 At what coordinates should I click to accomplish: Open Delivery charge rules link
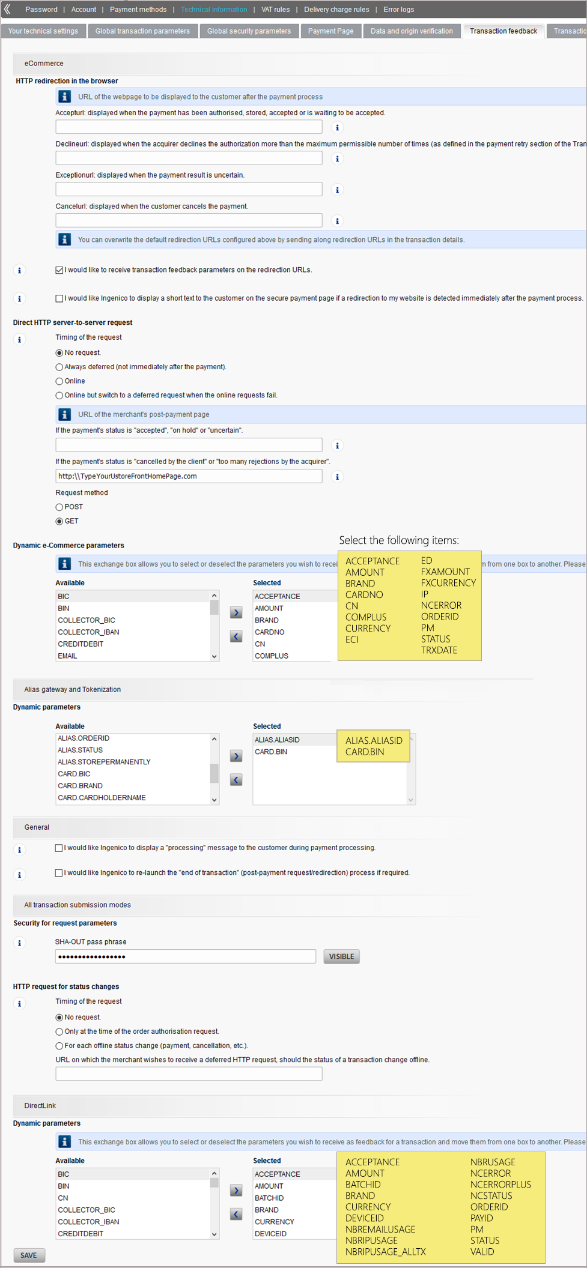[x=336, y=10]
